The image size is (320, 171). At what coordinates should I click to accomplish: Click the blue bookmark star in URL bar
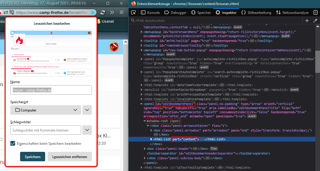click(93, 13)
